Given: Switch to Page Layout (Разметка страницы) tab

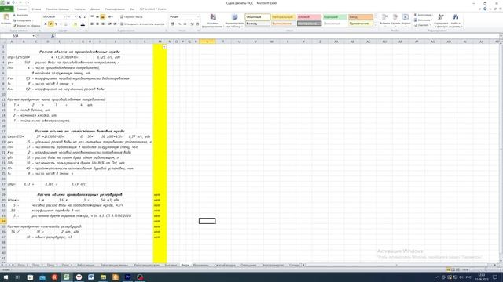Looking at the screenshot, I should 57,9.
